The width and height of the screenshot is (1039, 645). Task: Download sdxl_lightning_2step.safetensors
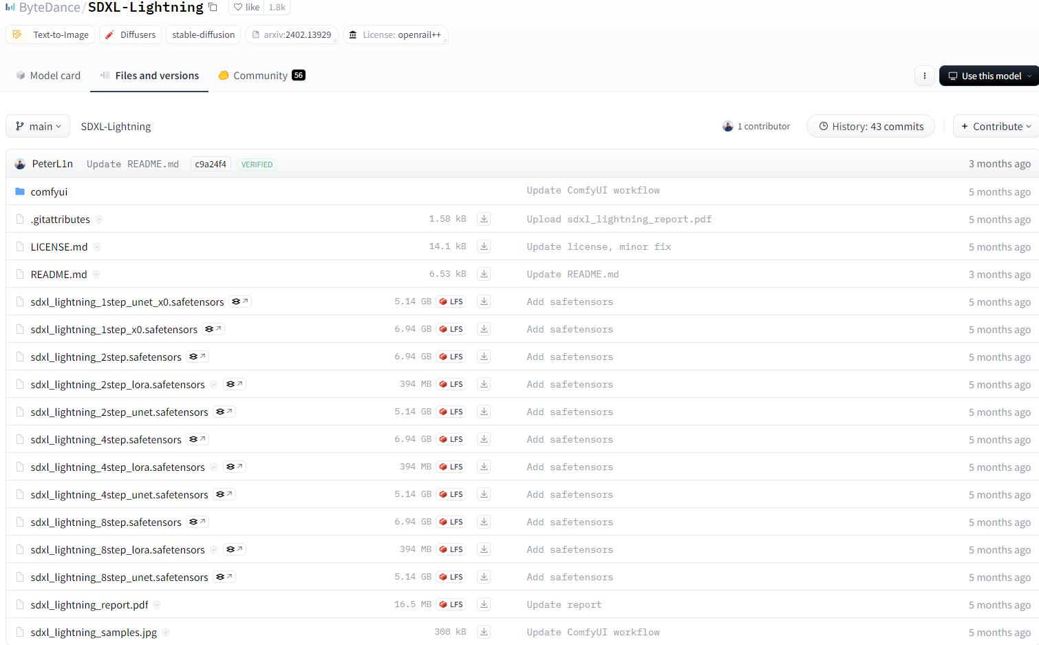484,357
